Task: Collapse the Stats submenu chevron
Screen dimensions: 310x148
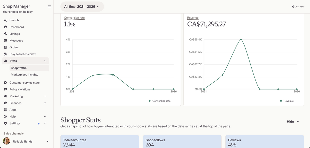Action: click(45, 61)
